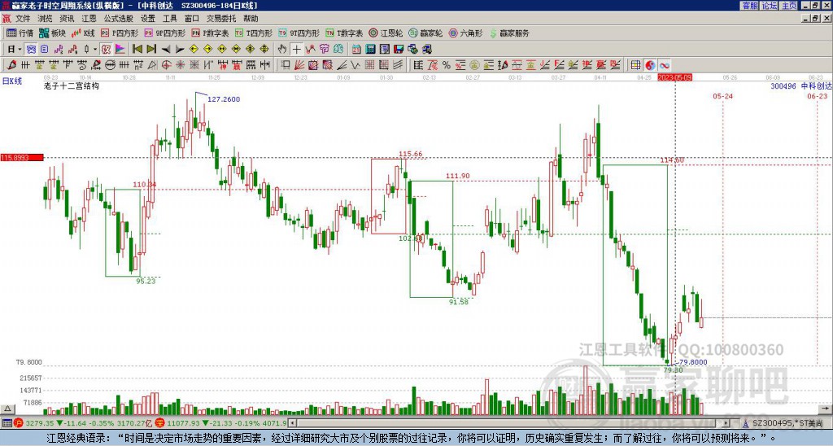Click the 91.58 low price label

click(459, 303)
